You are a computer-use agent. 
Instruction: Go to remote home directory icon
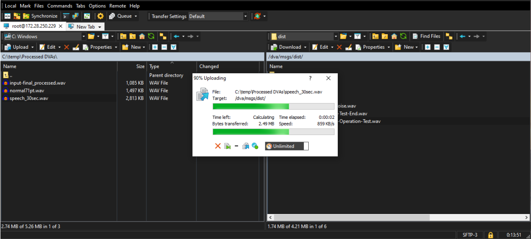[394, 36]
